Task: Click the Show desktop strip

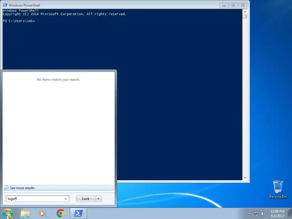Action: pos(290,213)
